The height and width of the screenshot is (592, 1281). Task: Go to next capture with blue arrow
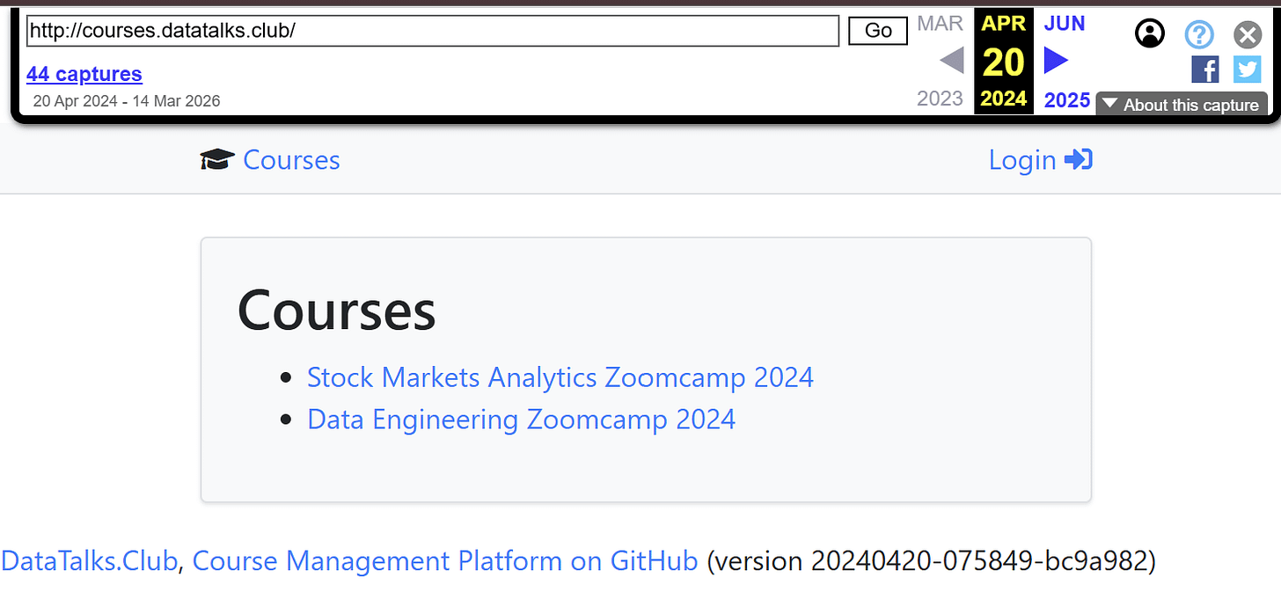click(1056, 61)
